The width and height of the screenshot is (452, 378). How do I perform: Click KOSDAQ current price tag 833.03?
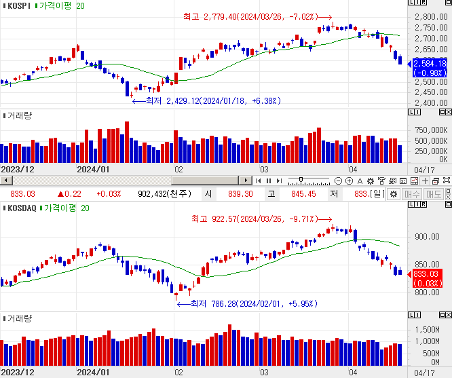pos(428,278)
